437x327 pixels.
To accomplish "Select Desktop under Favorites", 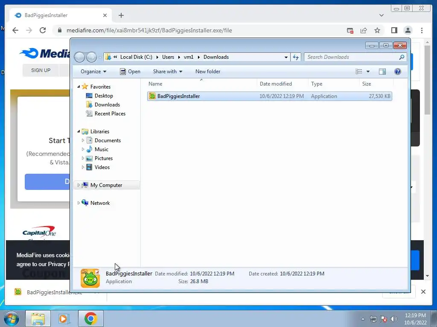I will point(104,96).
